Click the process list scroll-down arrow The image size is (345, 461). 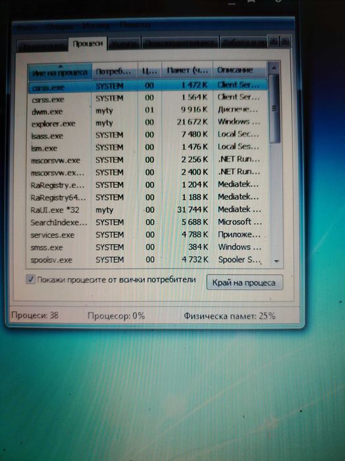[x=277, y=261]
